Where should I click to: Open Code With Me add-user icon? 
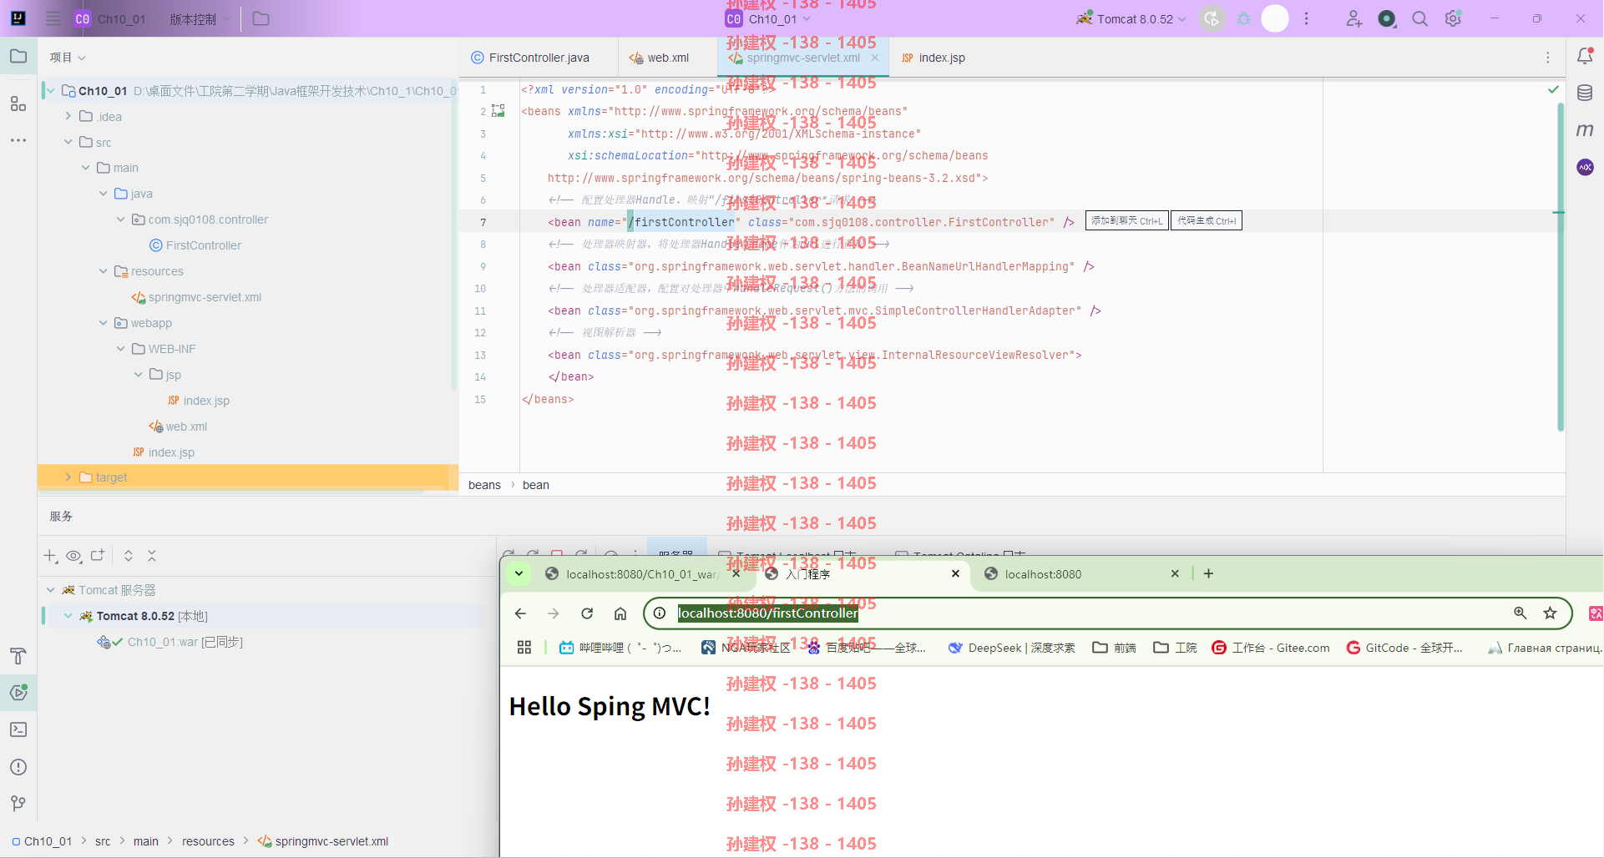1354,18
